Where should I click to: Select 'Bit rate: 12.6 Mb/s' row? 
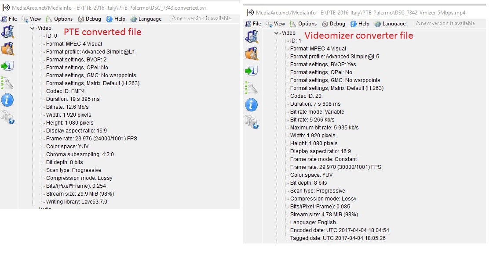(67, 107)
